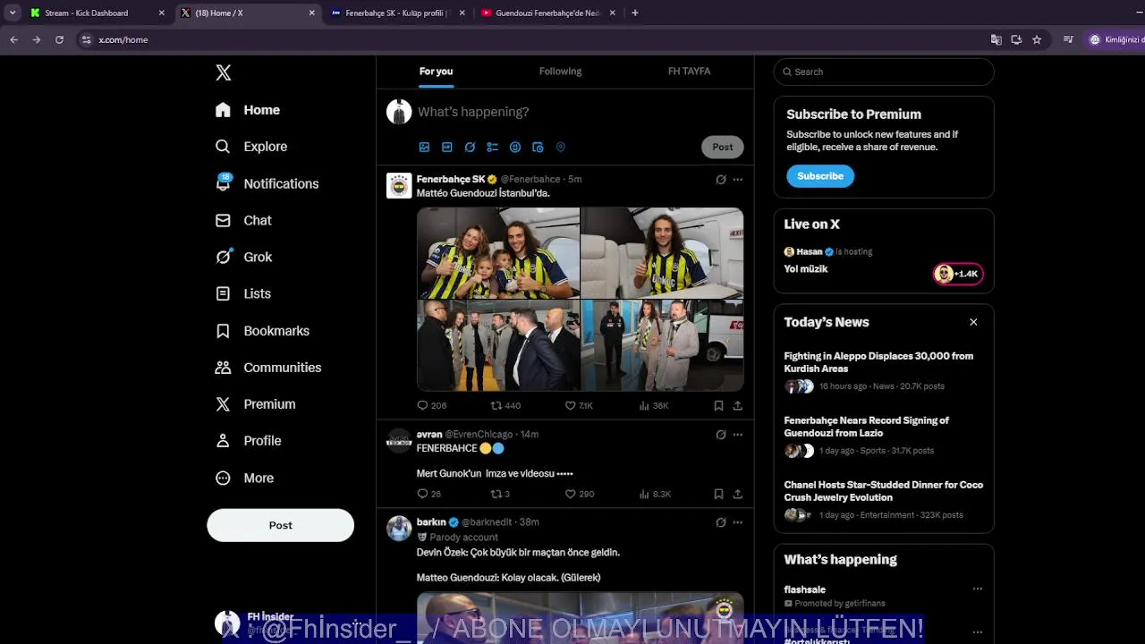1145x644 pixels.
Task: Share the Fenerbahçe SK post
Action: pyautogui.click(x=738, y=405)
